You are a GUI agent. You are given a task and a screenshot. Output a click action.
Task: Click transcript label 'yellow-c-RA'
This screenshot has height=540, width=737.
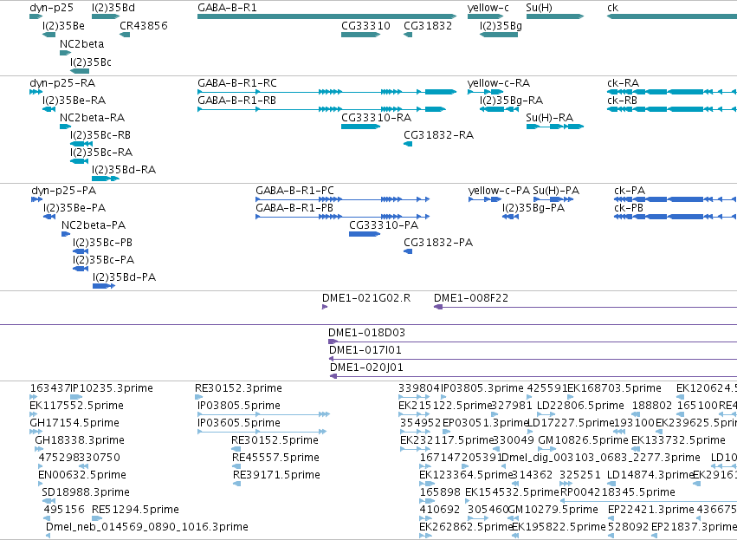coord(499,83)
